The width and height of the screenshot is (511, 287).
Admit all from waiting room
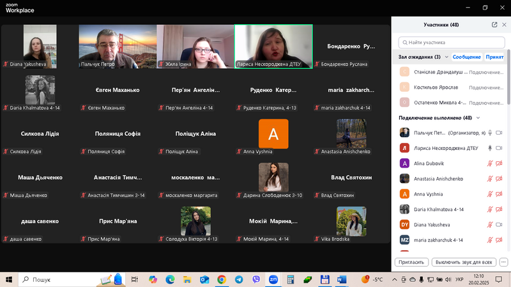pyautogui.click(x=494, y=57)
